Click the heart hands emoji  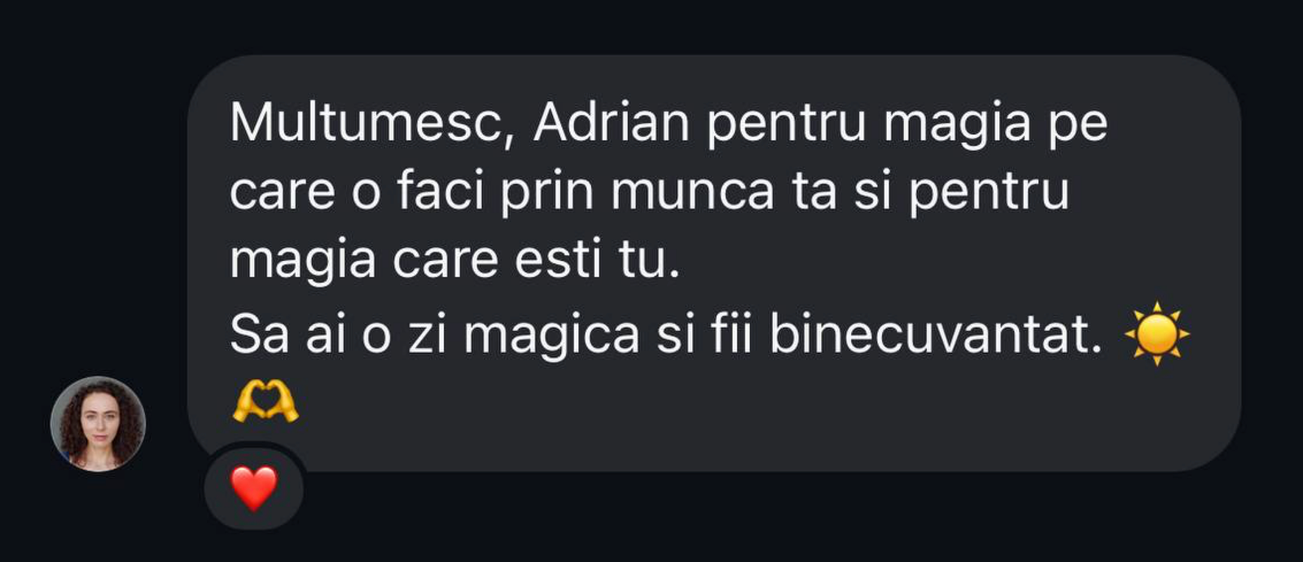265,402
